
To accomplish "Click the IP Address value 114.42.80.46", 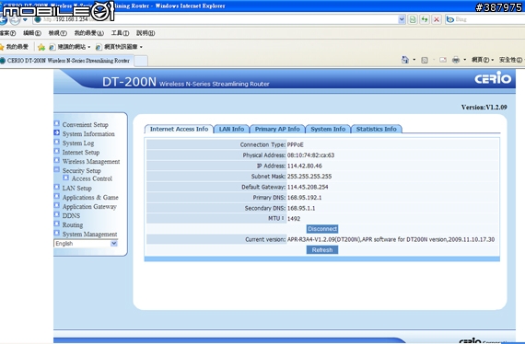I will [x=304, y=166].
